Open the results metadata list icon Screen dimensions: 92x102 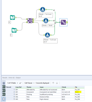[4, 83]
